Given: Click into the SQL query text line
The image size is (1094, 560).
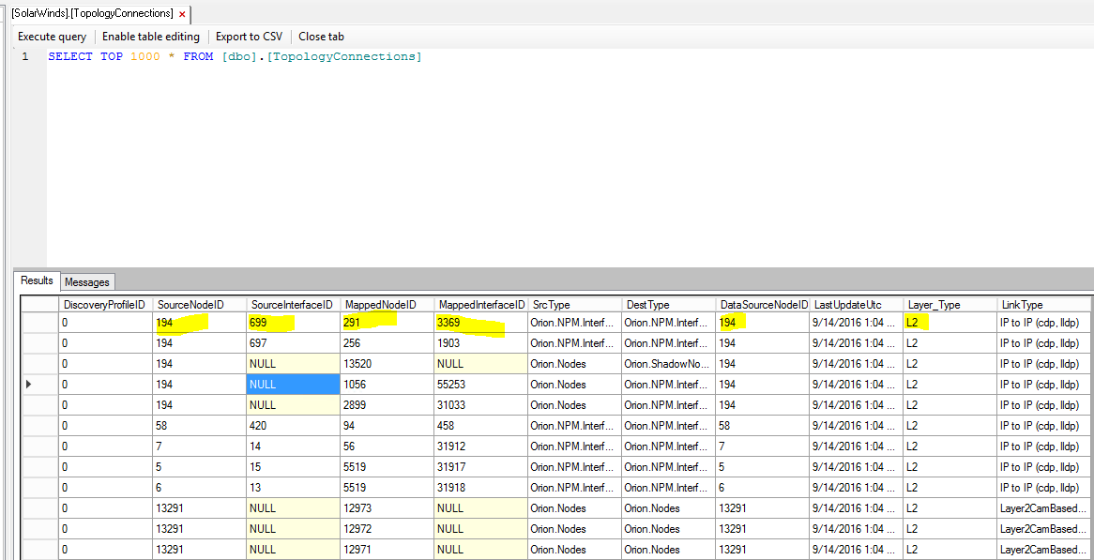Looking at the screenshot, I should [x=236, y=56].
